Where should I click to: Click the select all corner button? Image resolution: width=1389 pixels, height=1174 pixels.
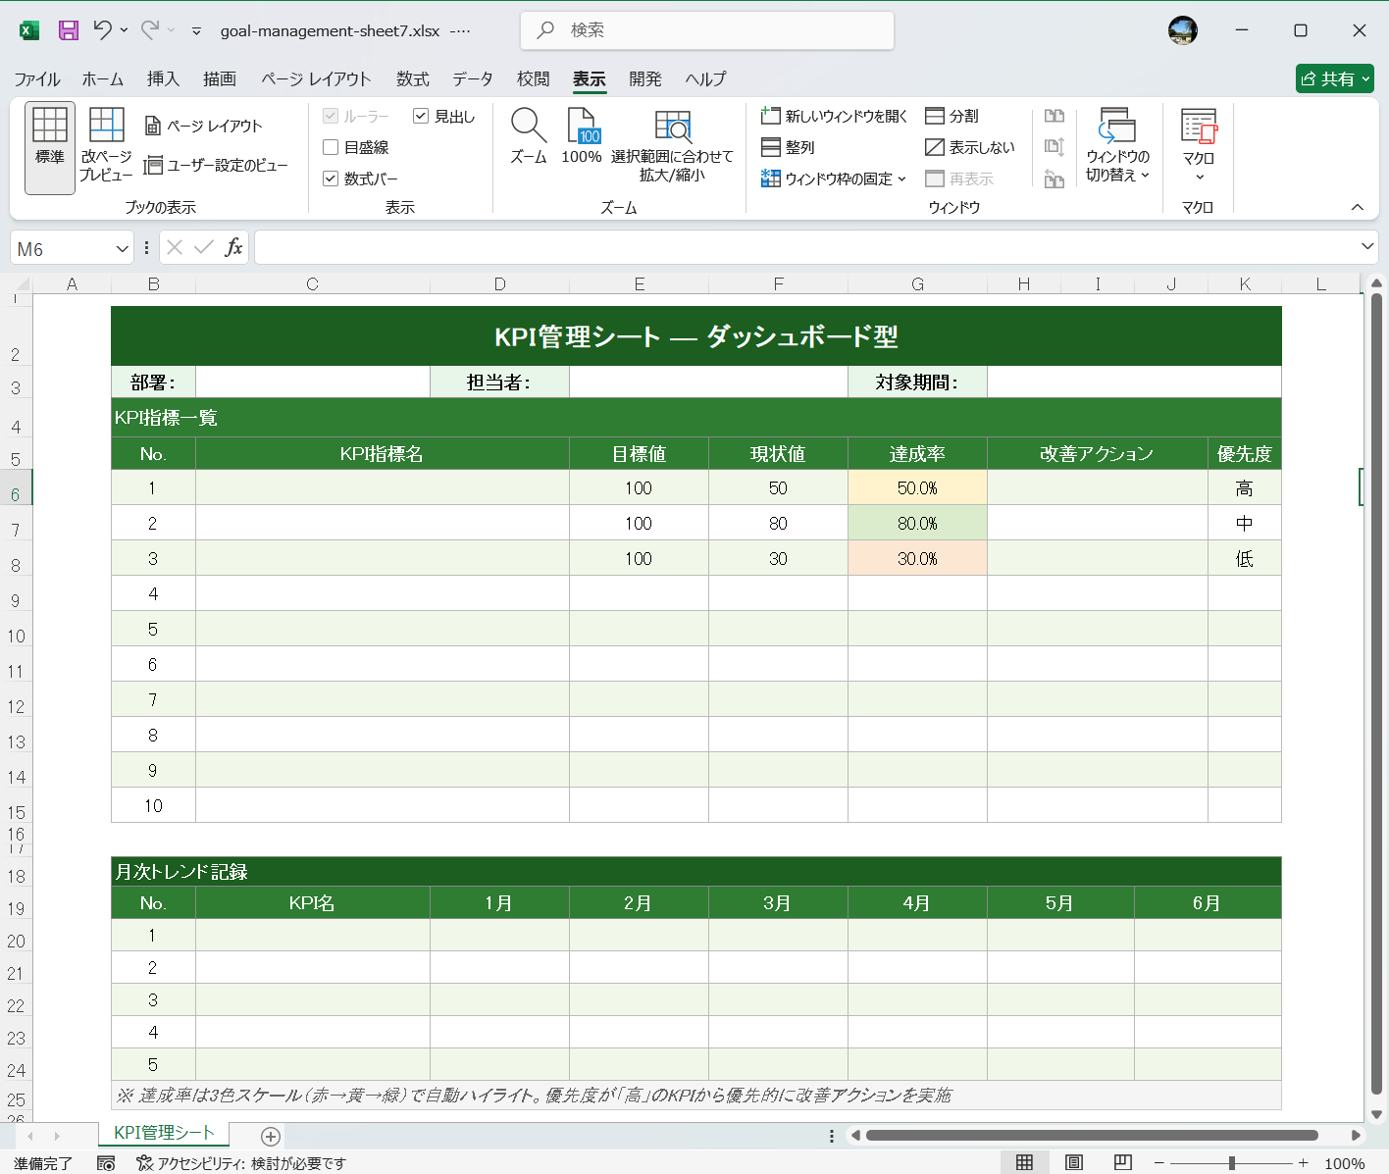22,284
